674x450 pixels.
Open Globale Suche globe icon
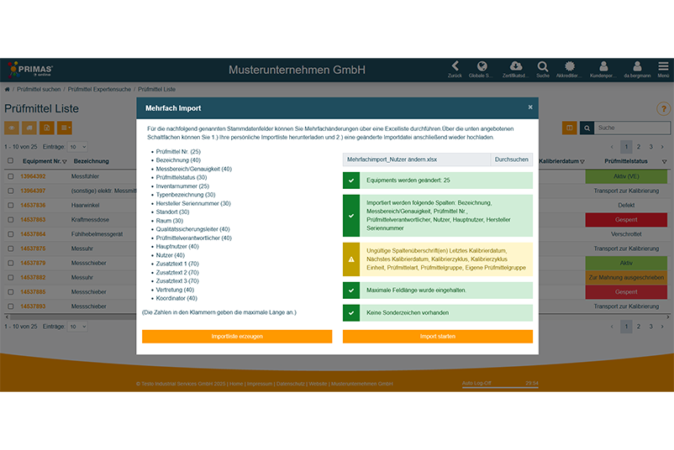coord(482,67)
